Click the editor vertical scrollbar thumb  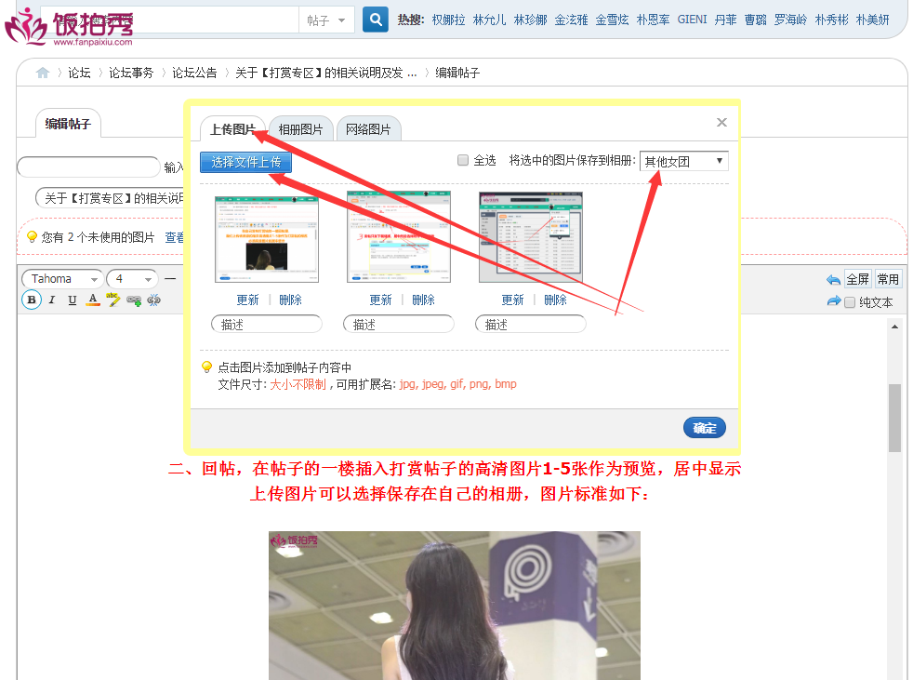tap(895, 418)
